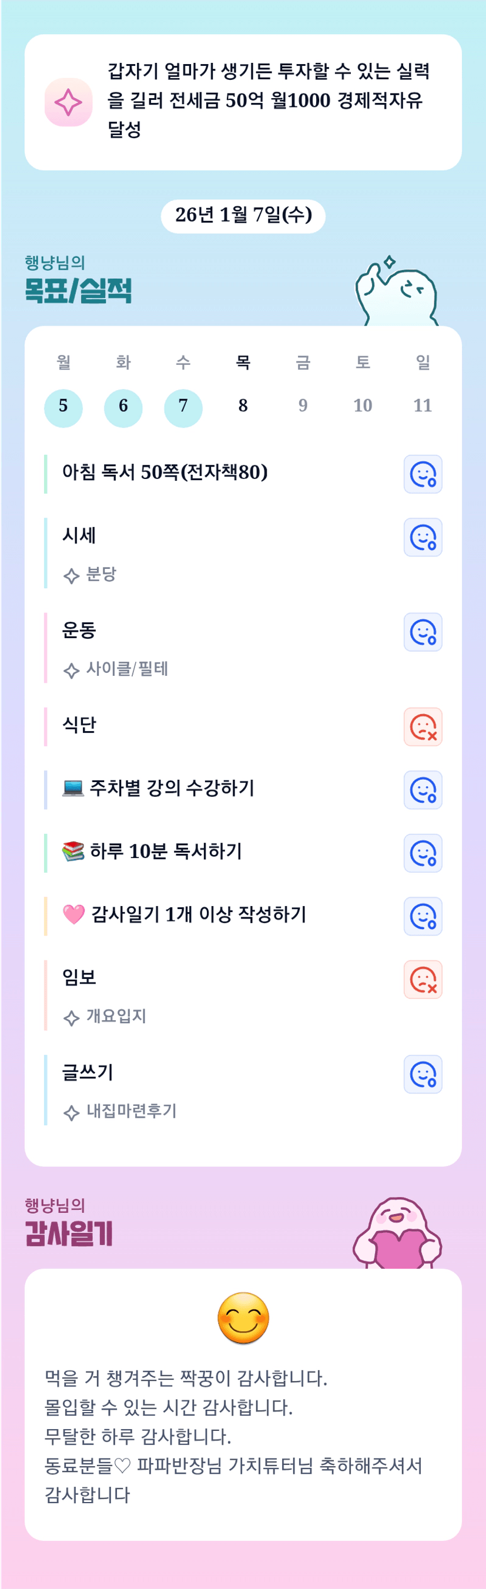Select Tuesday the 6th in week row

[x=123, y=408]
